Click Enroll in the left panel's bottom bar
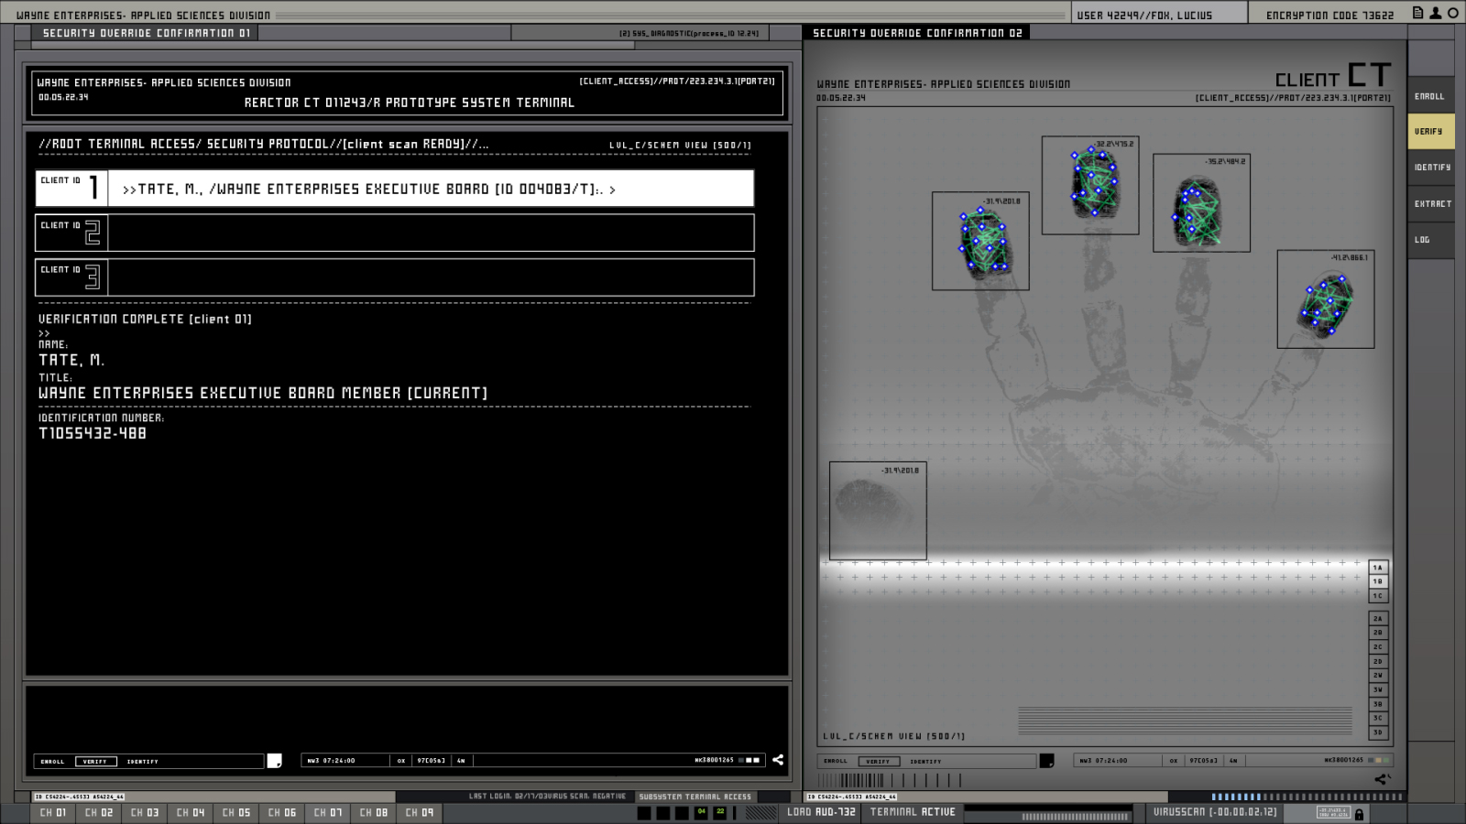Screen dimensions: 1466x824 pos(53,762)
